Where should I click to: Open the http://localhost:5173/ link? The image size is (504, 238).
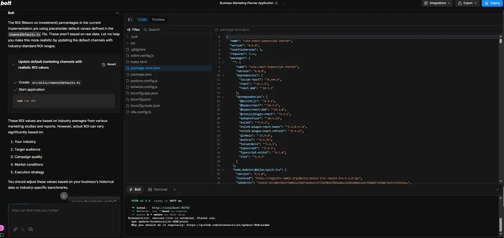click(x=171, y=207)
